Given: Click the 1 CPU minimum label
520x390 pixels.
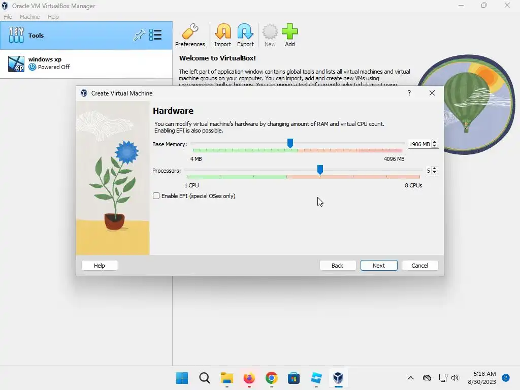Looking at the screenshot, I should 191,185.
